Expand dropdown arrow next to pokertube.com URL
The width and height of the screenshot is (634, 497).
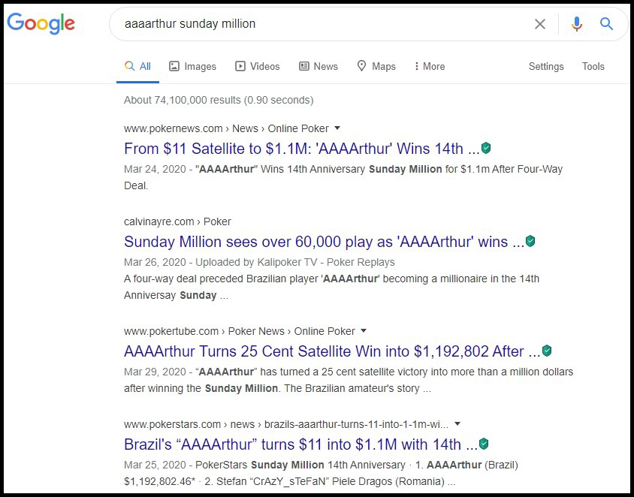coord(364,331)
